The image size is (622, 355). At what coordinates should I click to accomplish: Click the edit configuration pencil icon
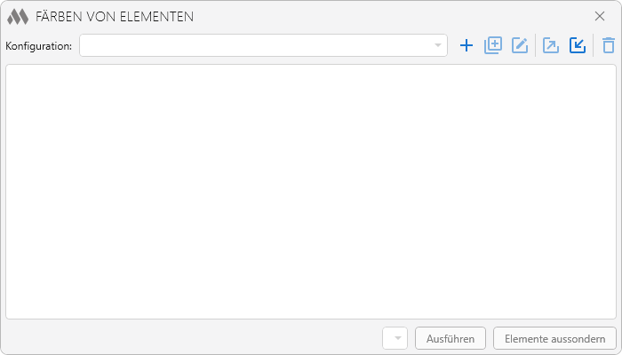520,45
